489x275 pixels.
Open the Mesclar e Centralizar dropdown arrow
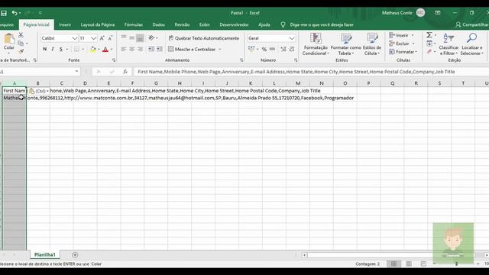point(220,49)
